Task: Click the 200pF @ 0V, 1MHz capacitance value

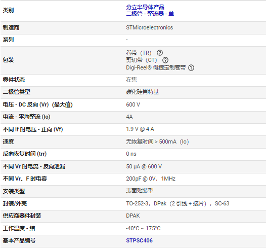Action: [x=151, y=179]
